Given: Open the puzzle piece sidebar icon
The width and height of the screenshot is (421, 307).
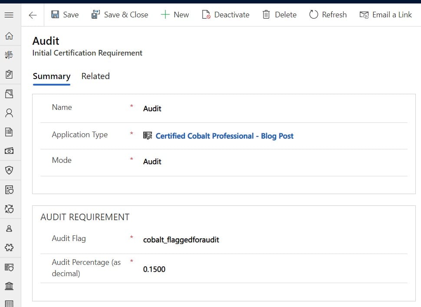Looking at the screenshot, I should 9,248.
